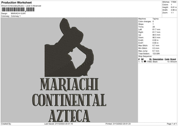Select design name 'MARIACHI 6,8IN'

click(18, 13)
